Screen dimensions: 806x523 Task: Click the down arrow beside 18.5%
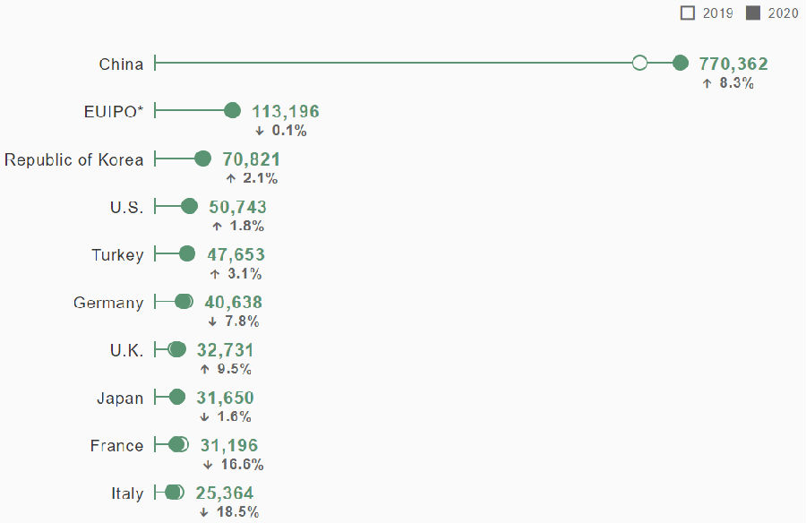point(204,512)
